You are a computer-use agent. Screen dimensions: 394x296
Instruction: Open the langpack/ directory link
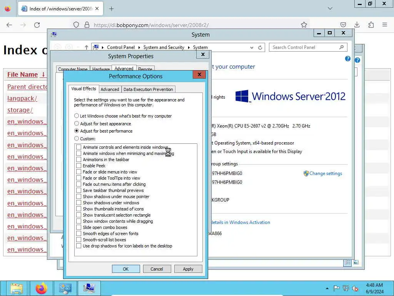22,98
